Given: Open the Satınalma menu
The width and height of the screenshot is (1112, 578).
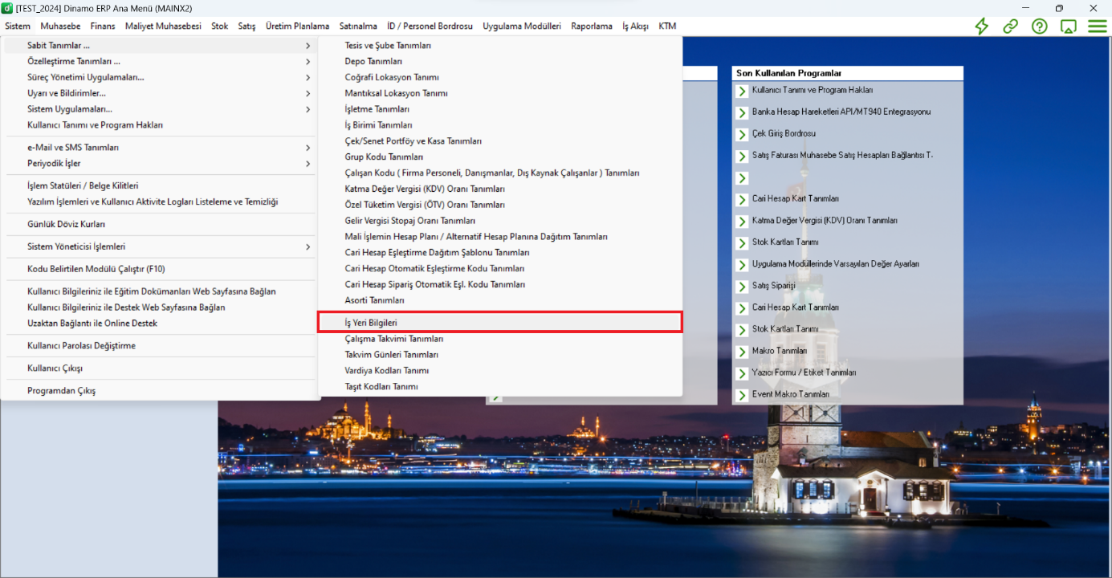Looking at the screenshot, I should [x=358, y=26].
